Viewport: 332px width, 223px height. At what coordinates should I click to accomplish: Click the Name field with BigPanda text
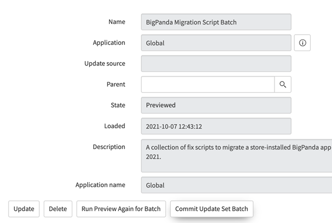(x=215, y=22)
